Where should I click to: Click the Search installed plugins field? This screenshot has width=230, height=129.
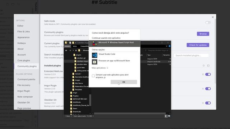[x=191, y=56]
